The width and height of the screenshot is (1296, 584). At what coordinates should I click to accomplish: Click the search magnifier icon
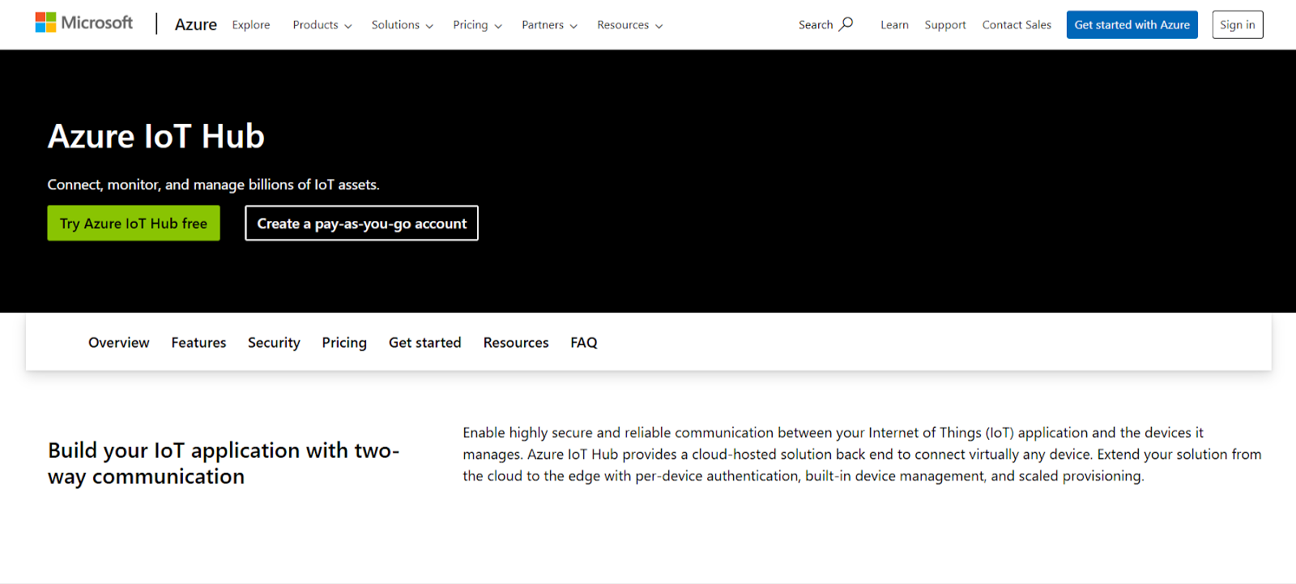(x=846, y=24)
